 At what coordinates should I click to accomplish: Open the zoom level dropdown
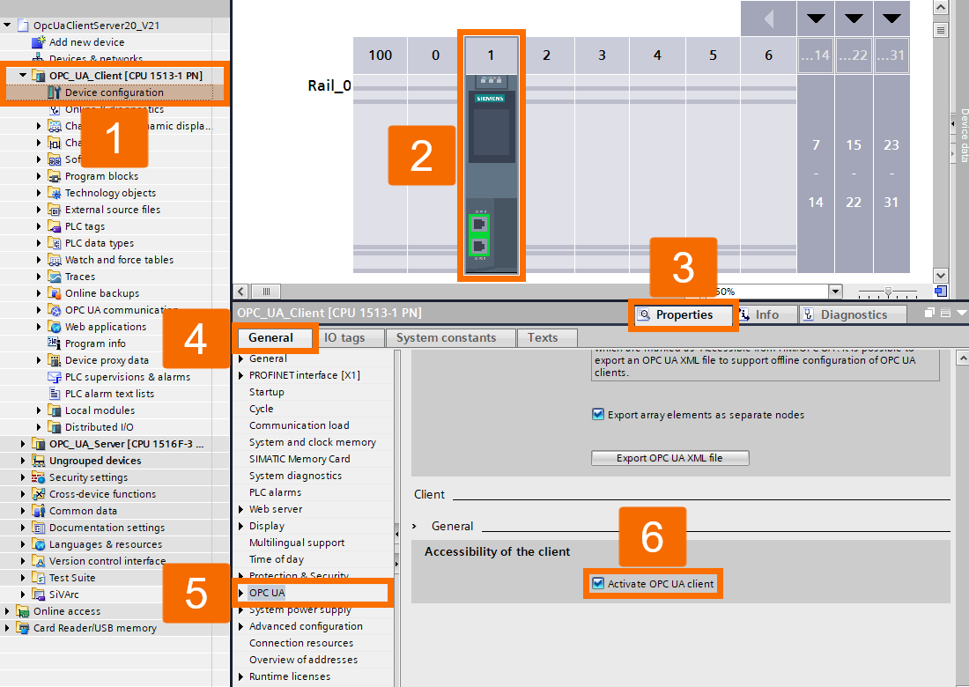point(835,292)
